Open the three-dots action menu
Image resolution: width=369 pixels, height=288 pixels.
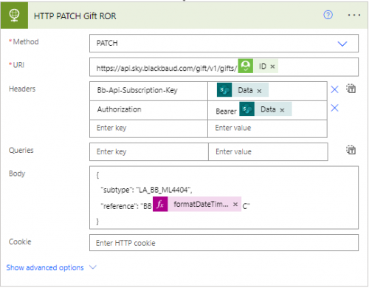point(354,16)
